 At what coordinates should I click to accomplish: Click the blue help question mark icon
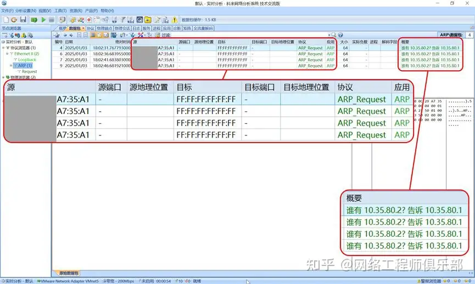tap(340, 35)
